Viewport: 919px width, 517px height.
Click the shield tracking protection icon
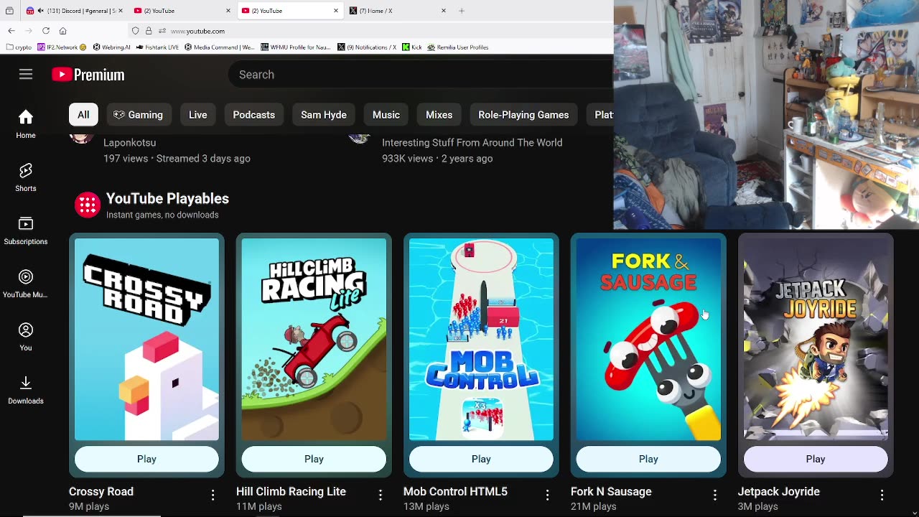pyautogui.click(x=136, y=31)
